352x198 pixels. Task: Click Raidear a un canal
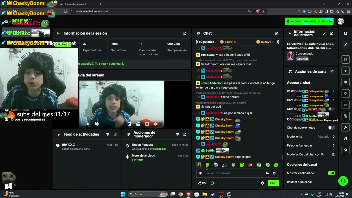click(299, 182)
